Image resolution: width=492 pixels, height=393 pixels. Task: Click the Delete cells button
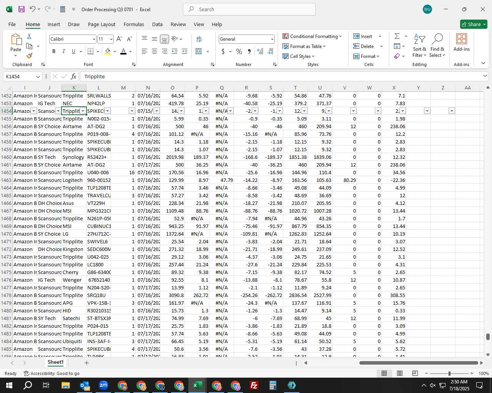coord(364,46)
